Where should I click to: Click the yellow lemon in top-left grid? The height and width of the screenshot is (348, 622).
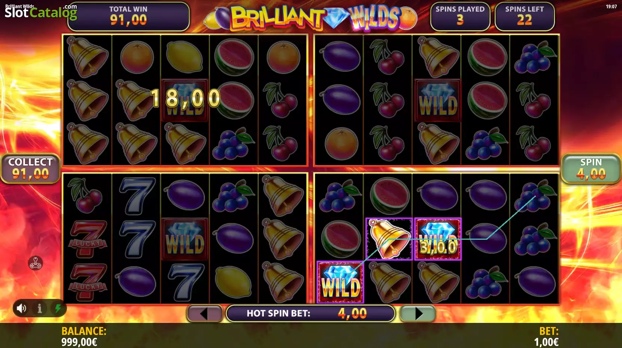coord(185,57)
